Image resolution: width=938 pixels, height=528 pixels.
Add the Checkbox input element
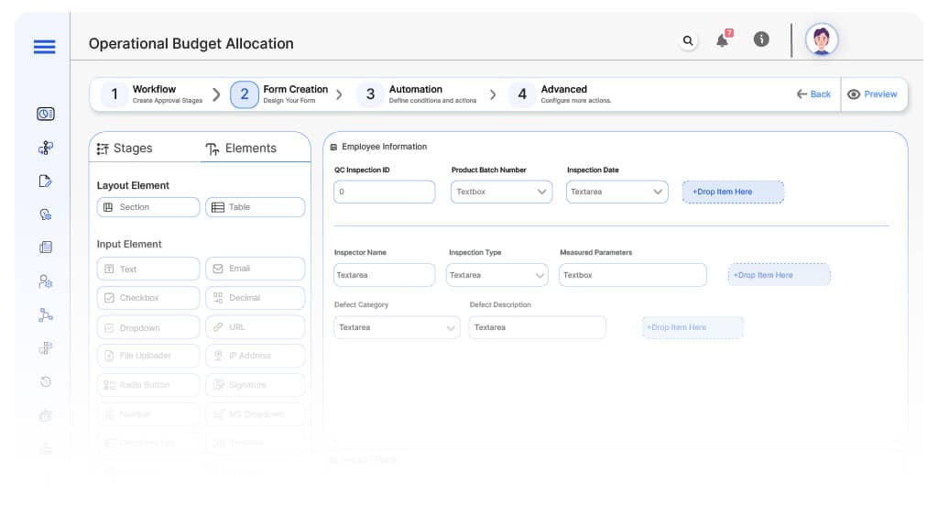point(147,298)
